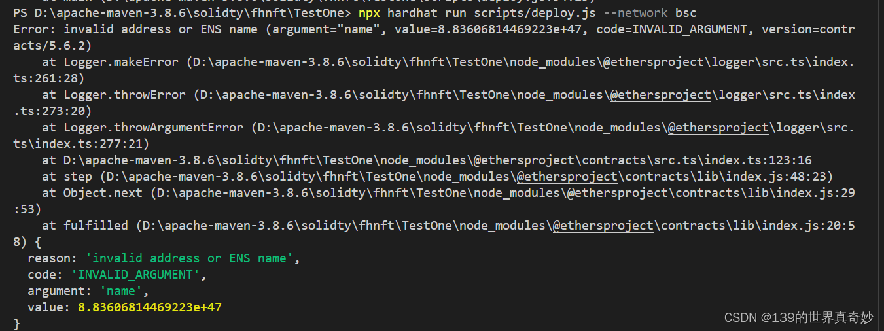
Task: Click 'Error:' at start of error message
Action: tap(35, 29)
